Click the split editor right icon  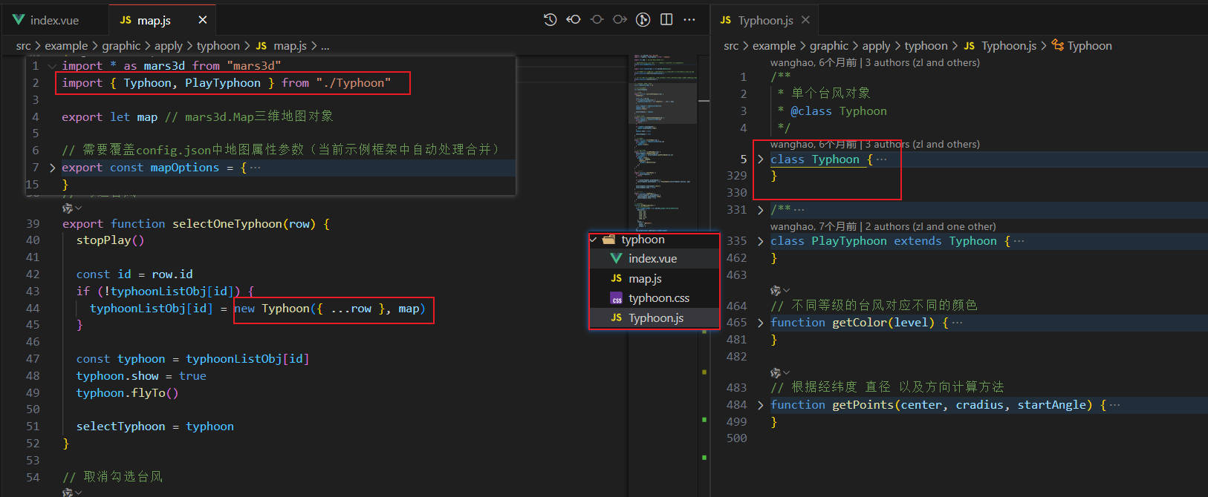[666, 20]
